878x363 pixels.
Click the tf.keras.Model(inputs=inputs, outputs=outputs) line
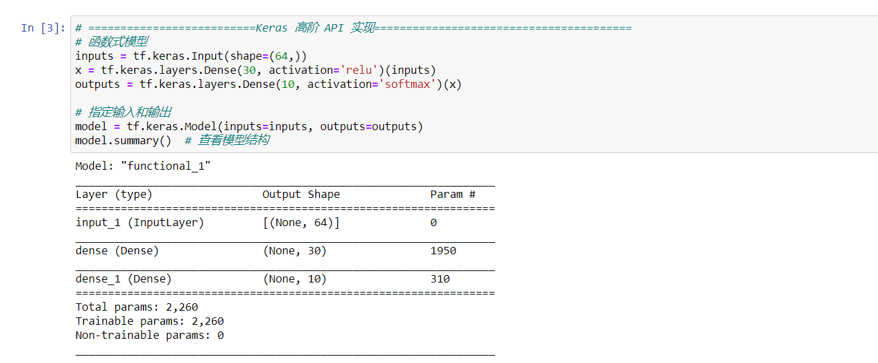click(249, 126)
